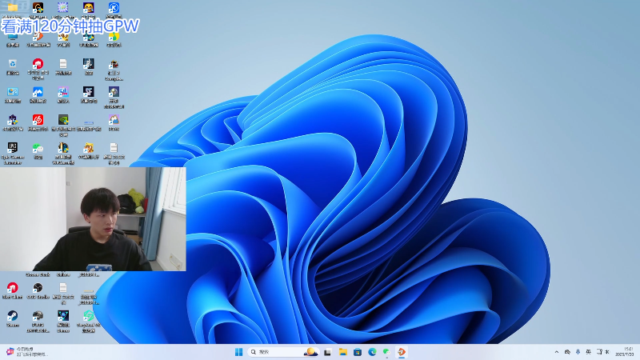The image size is (640, 360).
Task: Open the yellow folder desktop icon
Action: tap(13, 7)
